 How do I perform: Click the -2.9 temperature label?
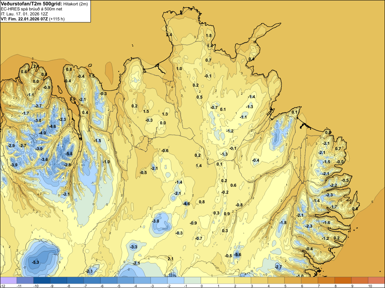(x=11, y=146)
